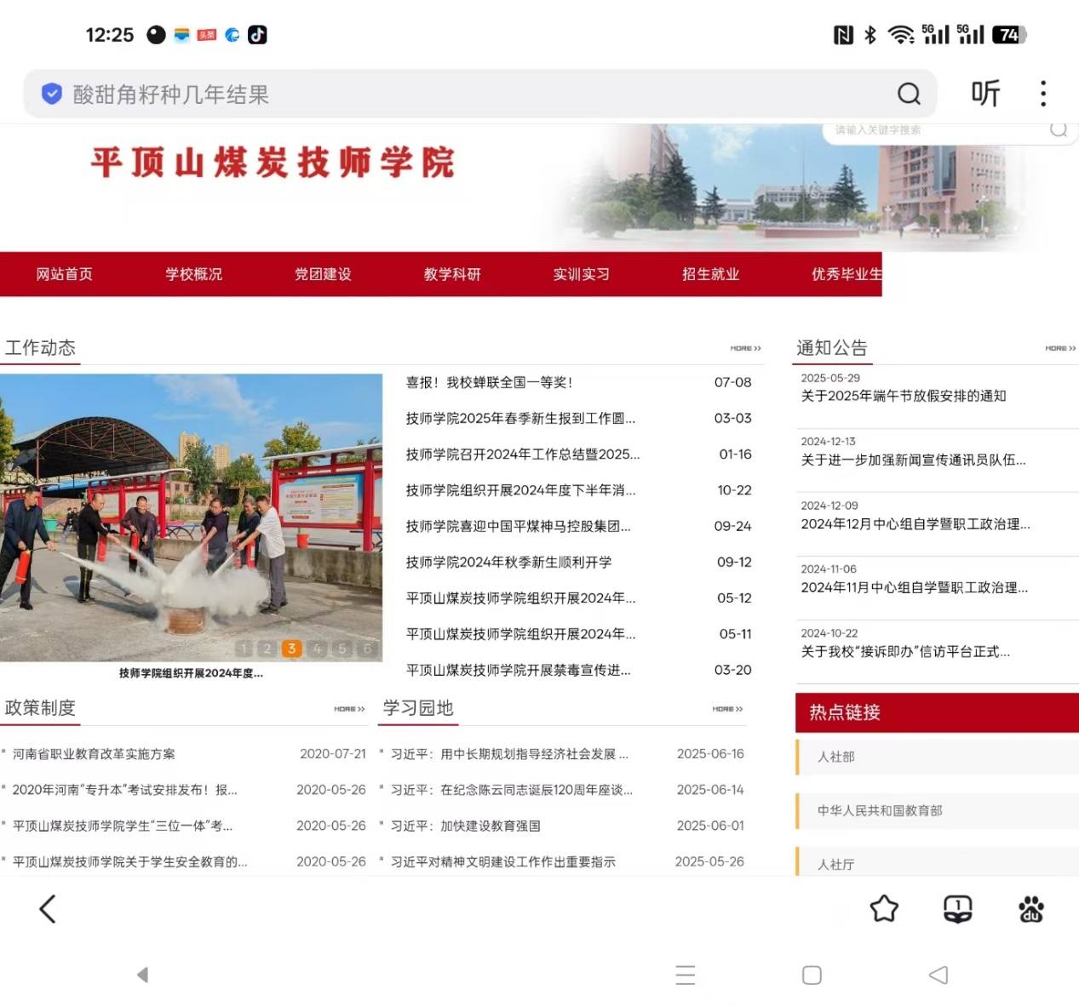
Task: Open 关于2025年端午节放假安排的通知 notice
Action: coord(903,396)
